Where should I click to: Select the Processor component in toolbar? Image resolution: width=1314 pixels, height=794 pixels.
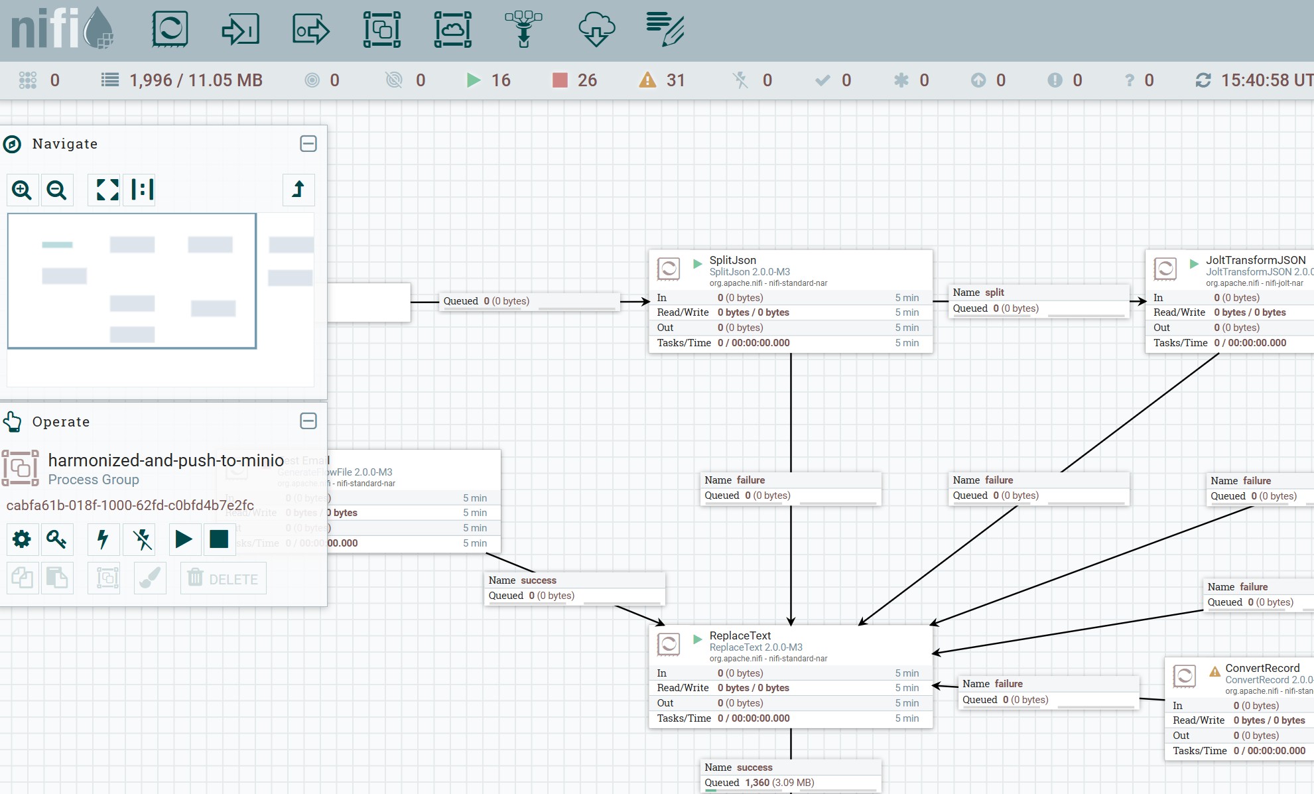click(170, 30)
